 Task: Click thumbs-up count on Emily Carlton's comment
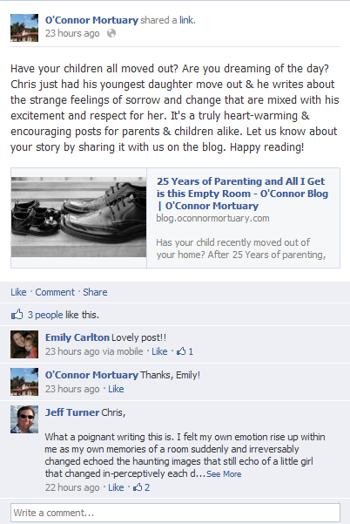[185, 351]
